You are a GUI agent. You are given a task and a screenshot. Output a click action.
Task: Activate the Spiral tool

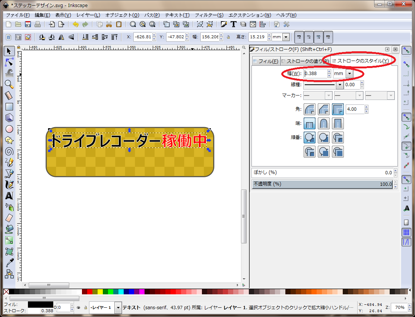point(9,151)
